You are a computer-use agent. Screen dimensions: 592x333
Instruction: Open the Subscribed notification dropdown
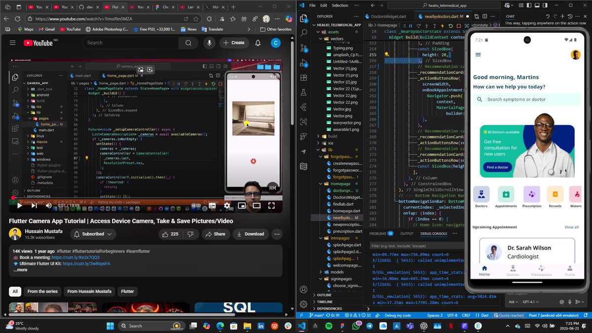coord(93,234)
